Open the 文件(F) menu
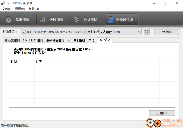The height and width of the screenshot is (128, 183). [x=7, y=9]
